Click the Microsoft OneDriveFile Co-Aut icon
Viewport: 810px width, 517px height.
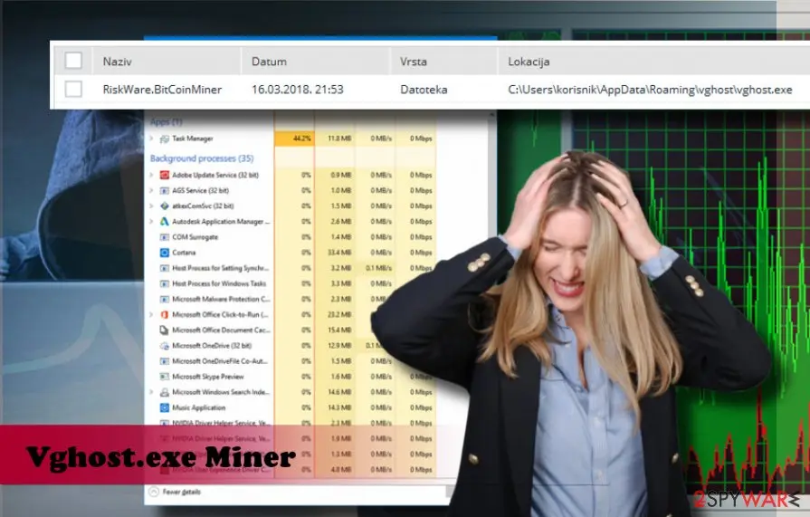(x=165, y=361)
